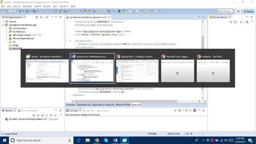Click the New wizard toolbar icon

pos(3,11)
